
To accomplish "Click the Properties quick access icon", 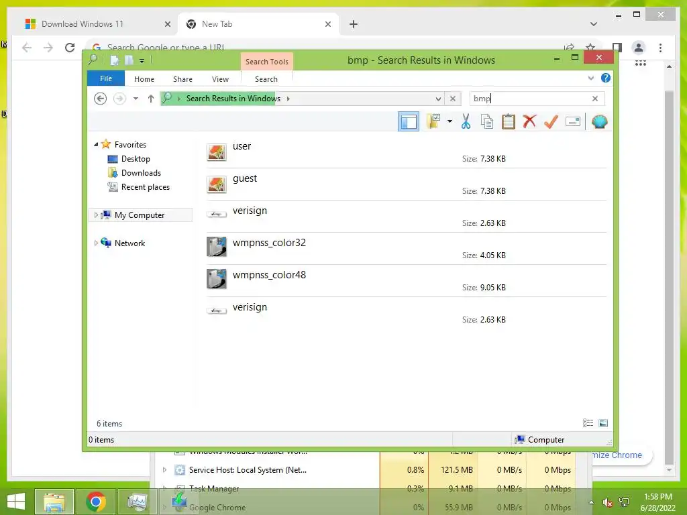I will click(114, 60).
